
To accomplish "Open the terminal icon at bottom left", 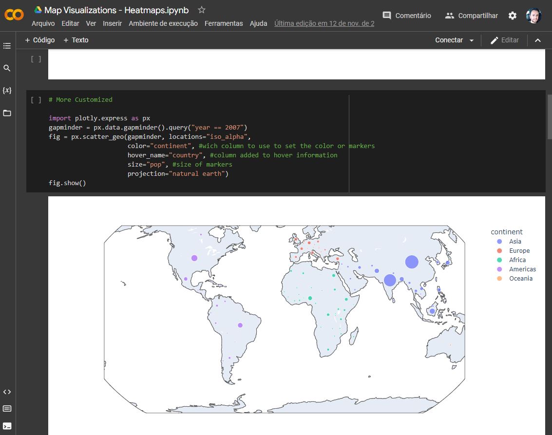I will coord(7,426).
